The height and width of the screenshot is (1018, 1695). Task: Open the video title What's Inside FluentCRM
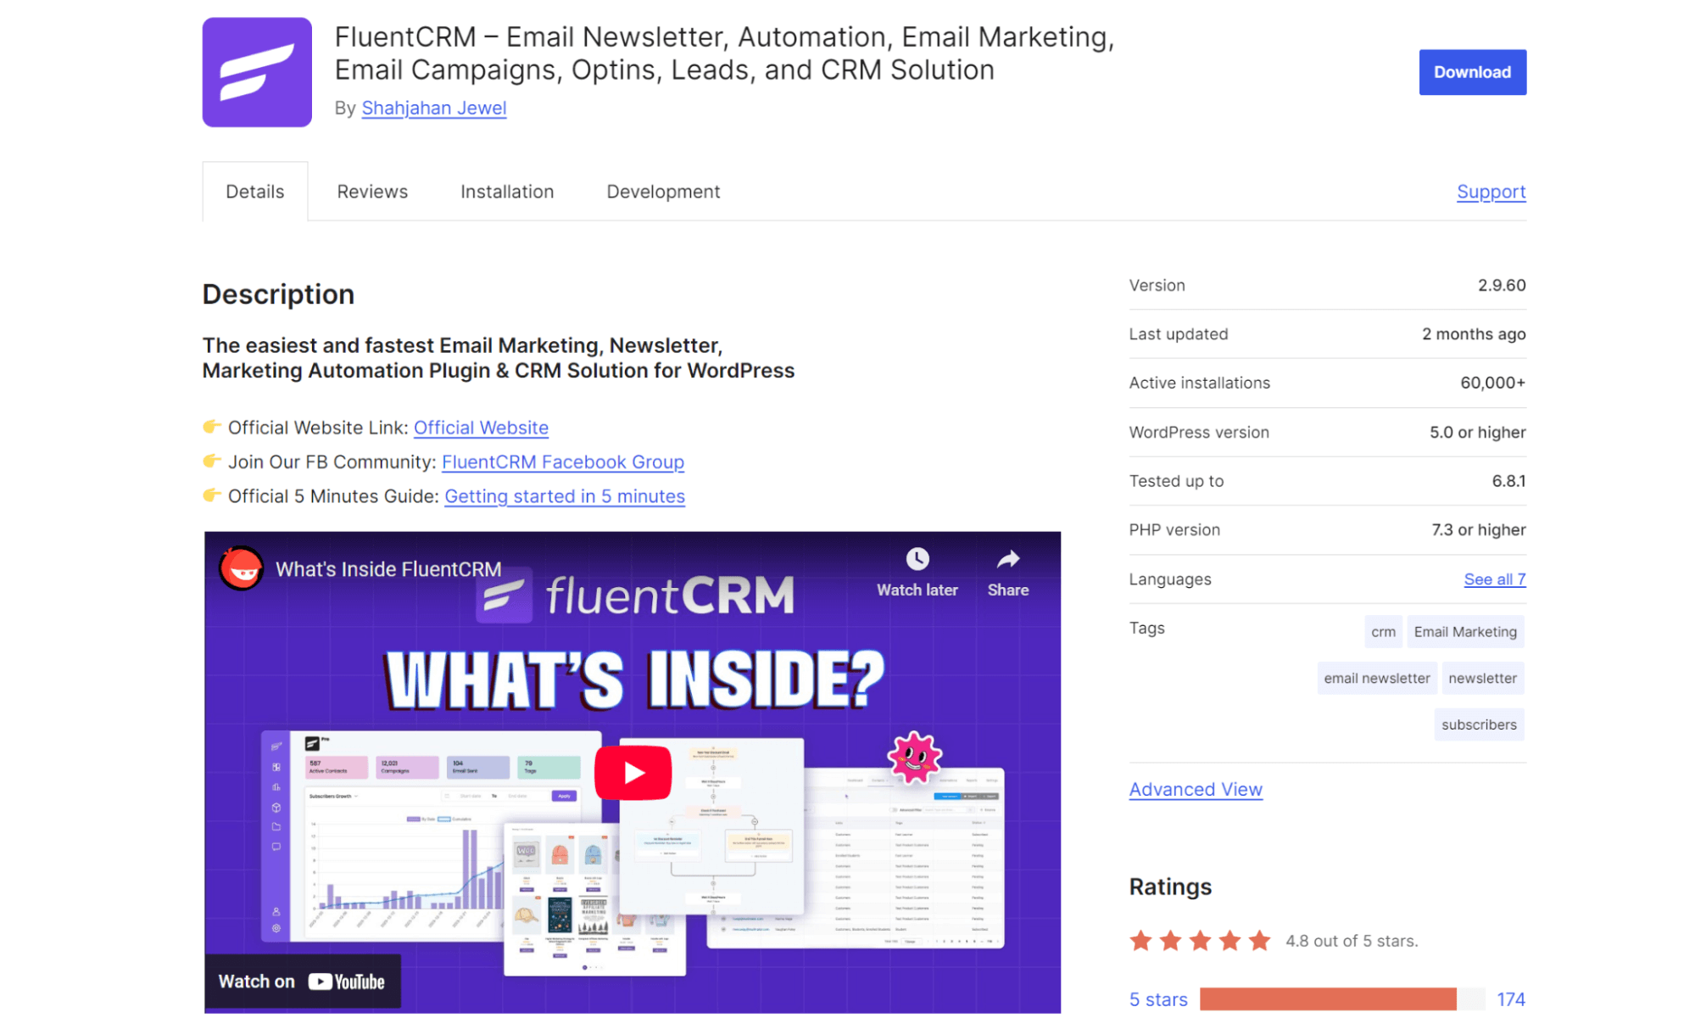click(x=388, y=569)
